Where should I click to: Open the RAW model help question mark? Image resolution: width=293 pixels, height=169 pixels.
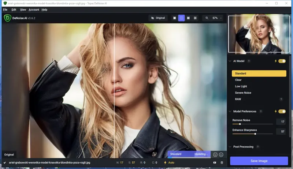point(281,99)
